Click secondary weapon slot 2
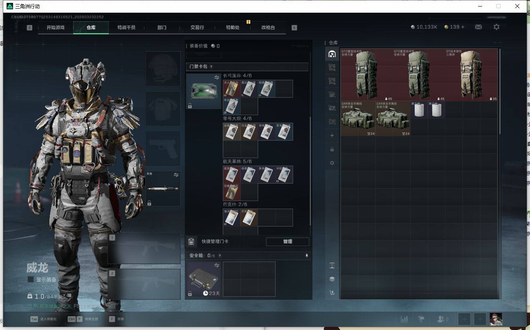The image size is (530, 330). tap(144, 284)
